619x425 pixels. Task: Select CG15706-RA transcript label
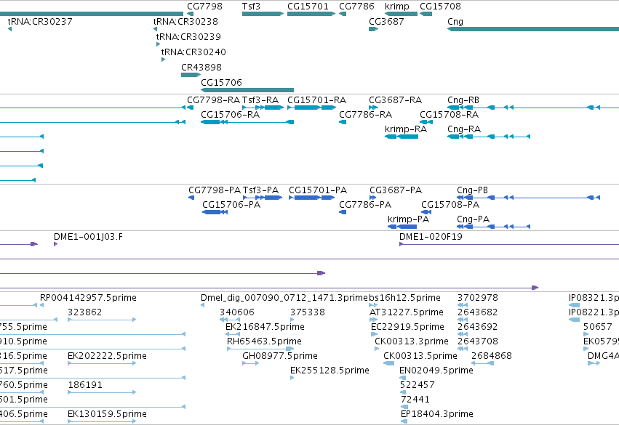(x=230, y=115)
